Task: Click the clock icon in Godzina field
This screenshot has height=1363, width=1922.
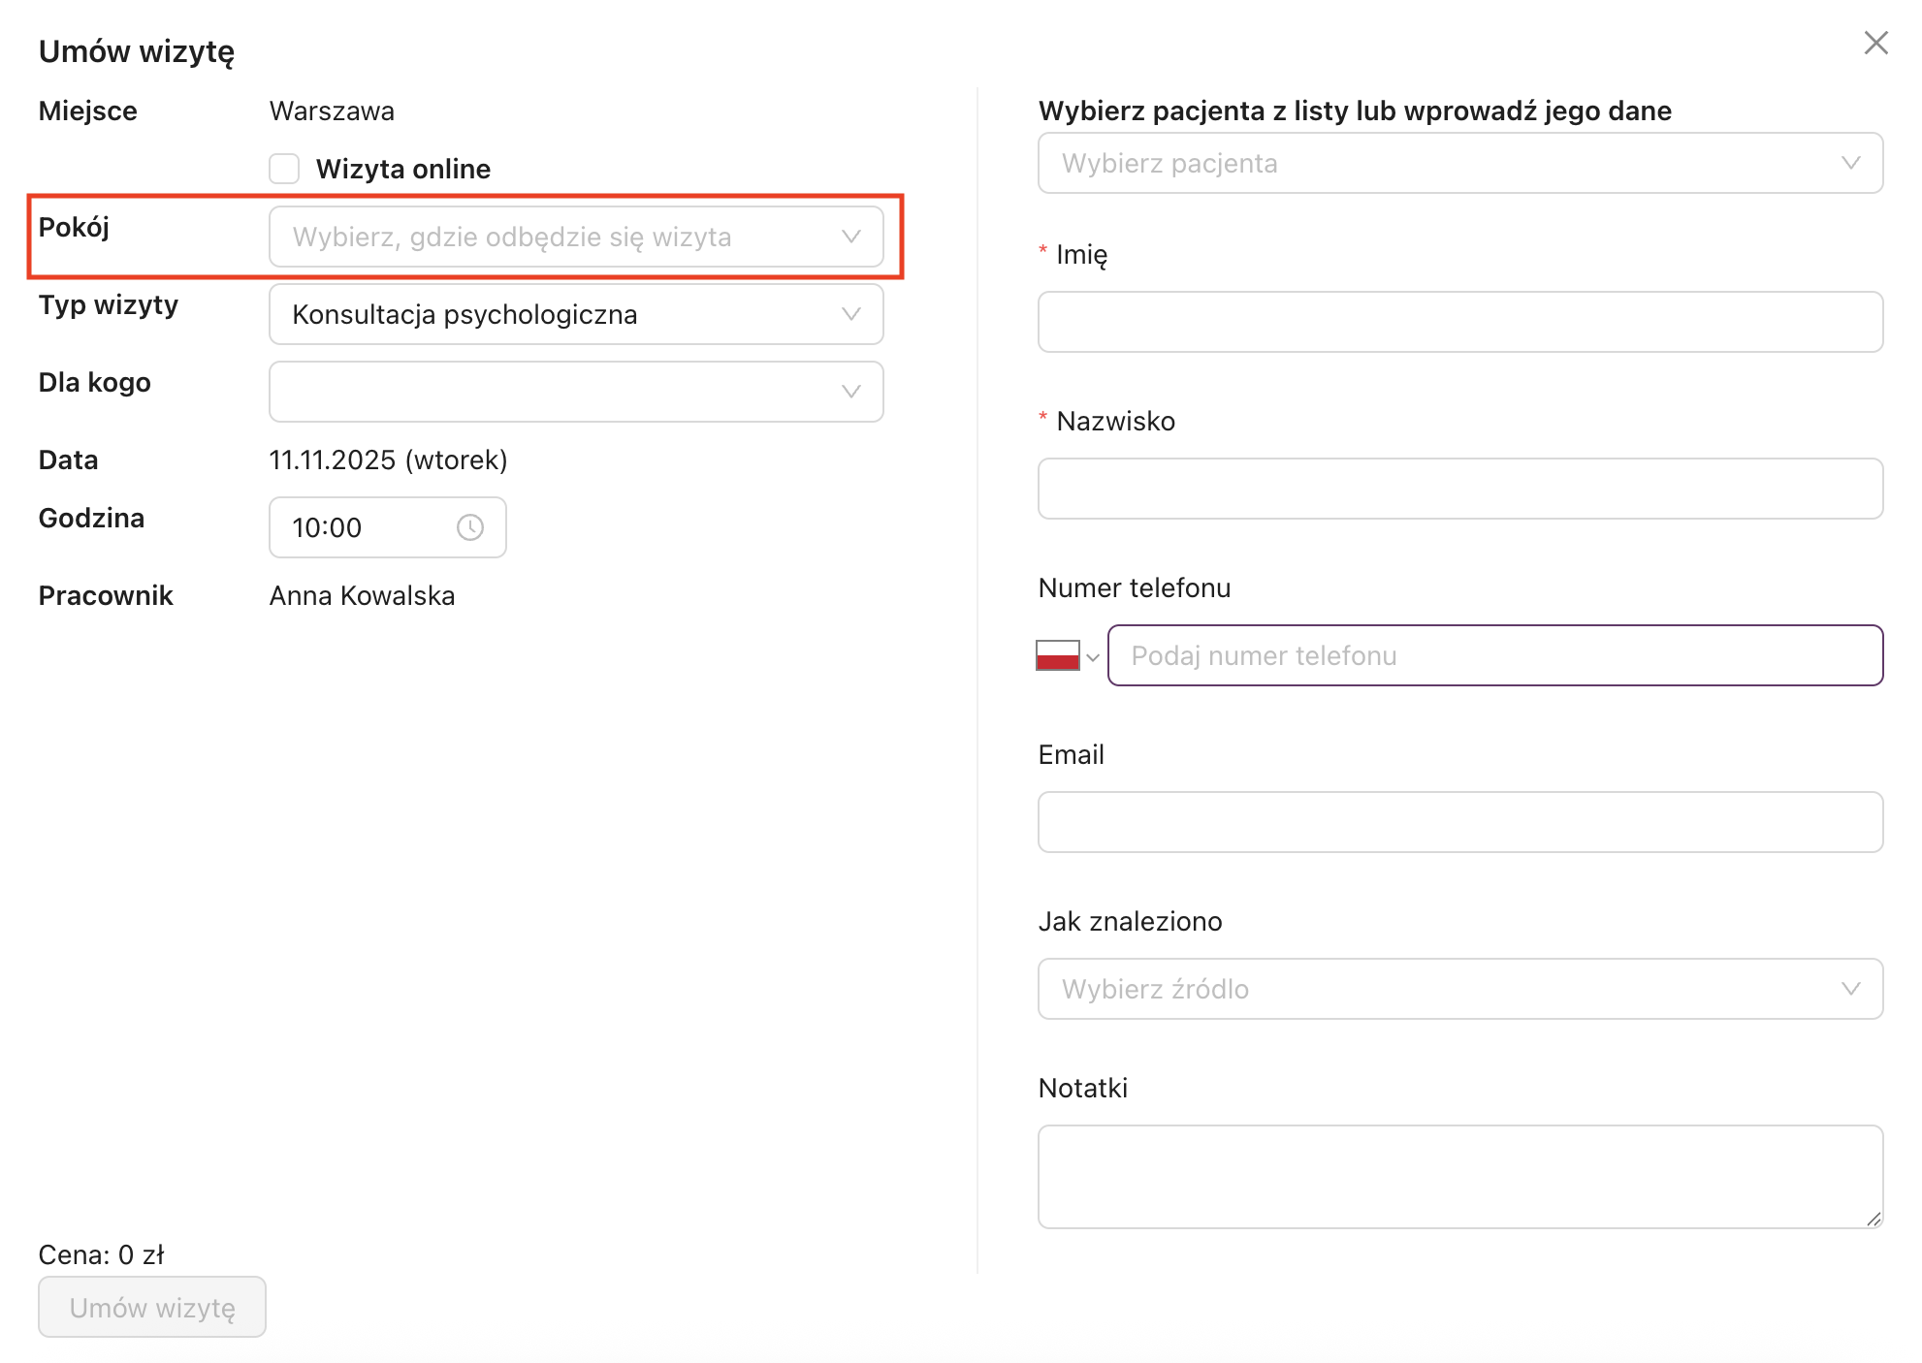Action: point(470,527)
